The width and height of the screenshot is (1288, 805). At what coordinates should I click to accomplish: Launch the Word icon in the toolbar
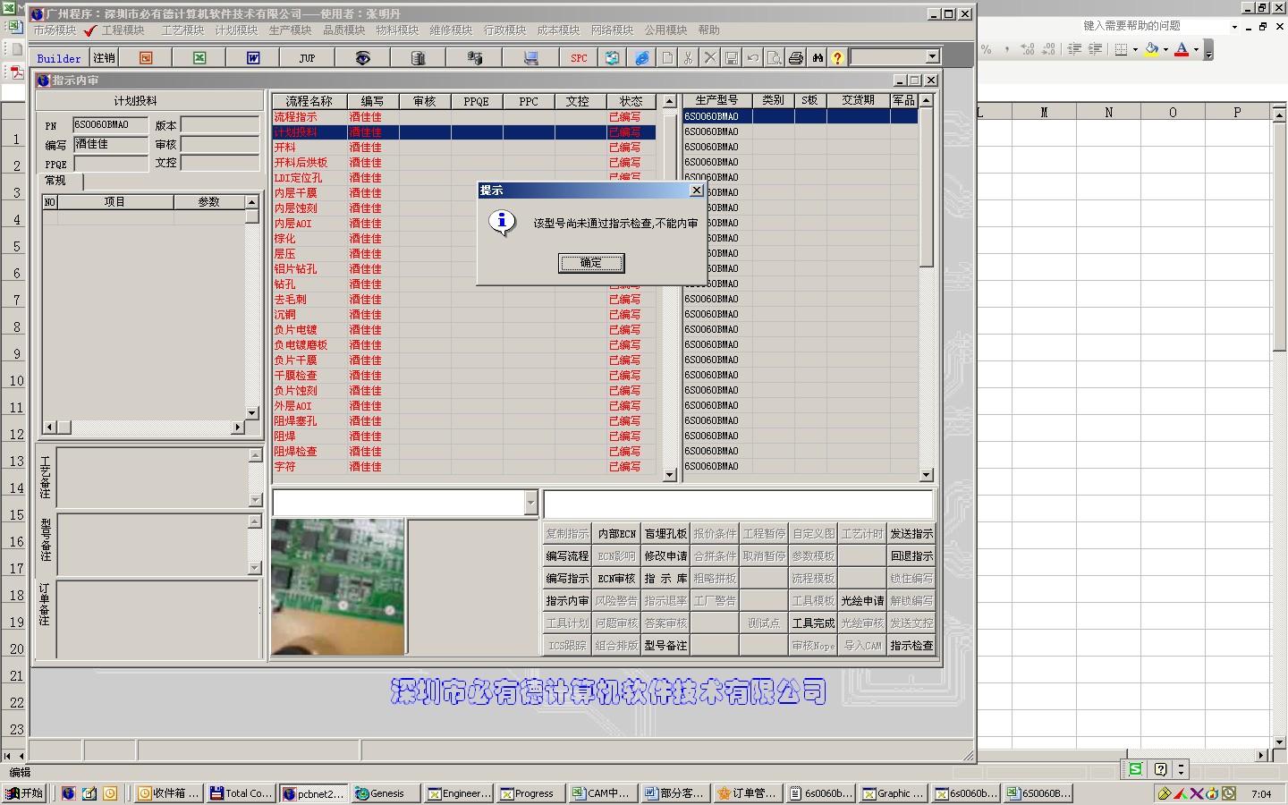click(x=253, y=58)
